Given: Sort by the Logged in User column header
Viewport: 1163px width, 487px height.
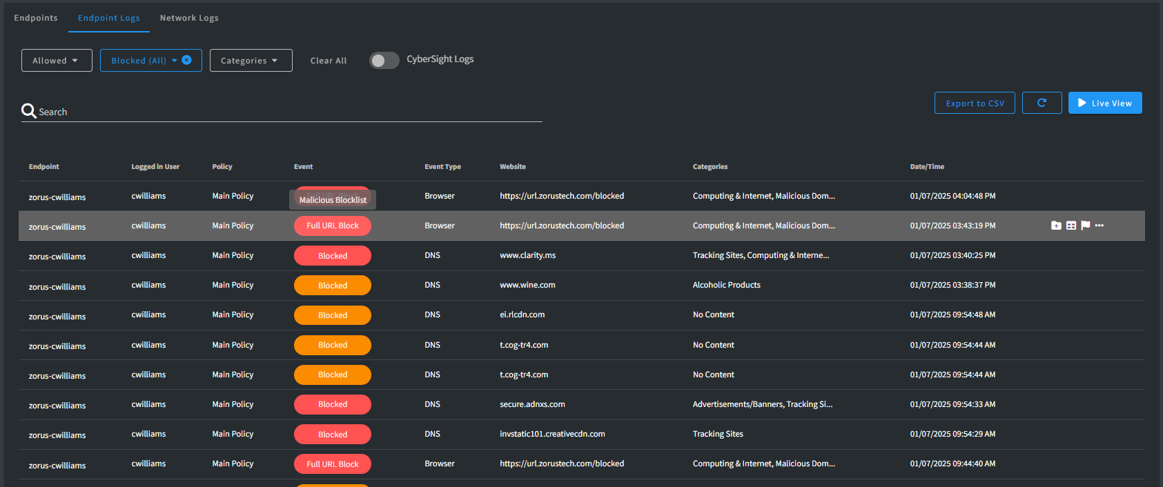Looking at the screenshot, I should coord(155,166).
